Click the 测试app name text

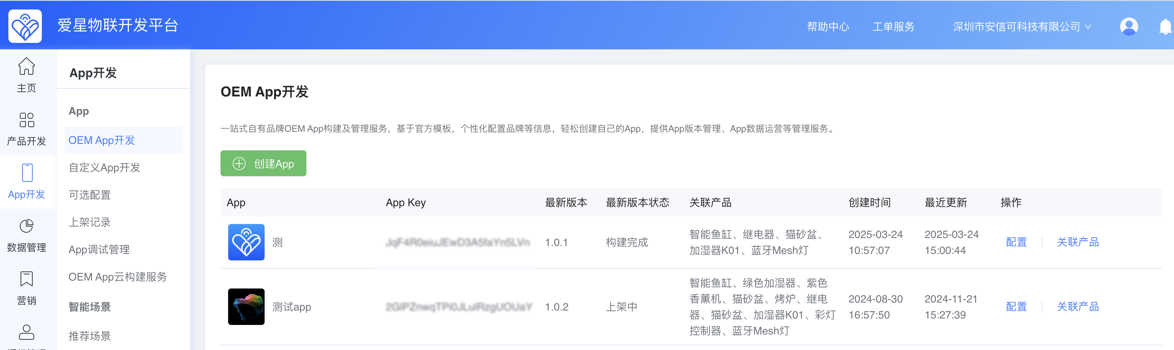(292, 307)
